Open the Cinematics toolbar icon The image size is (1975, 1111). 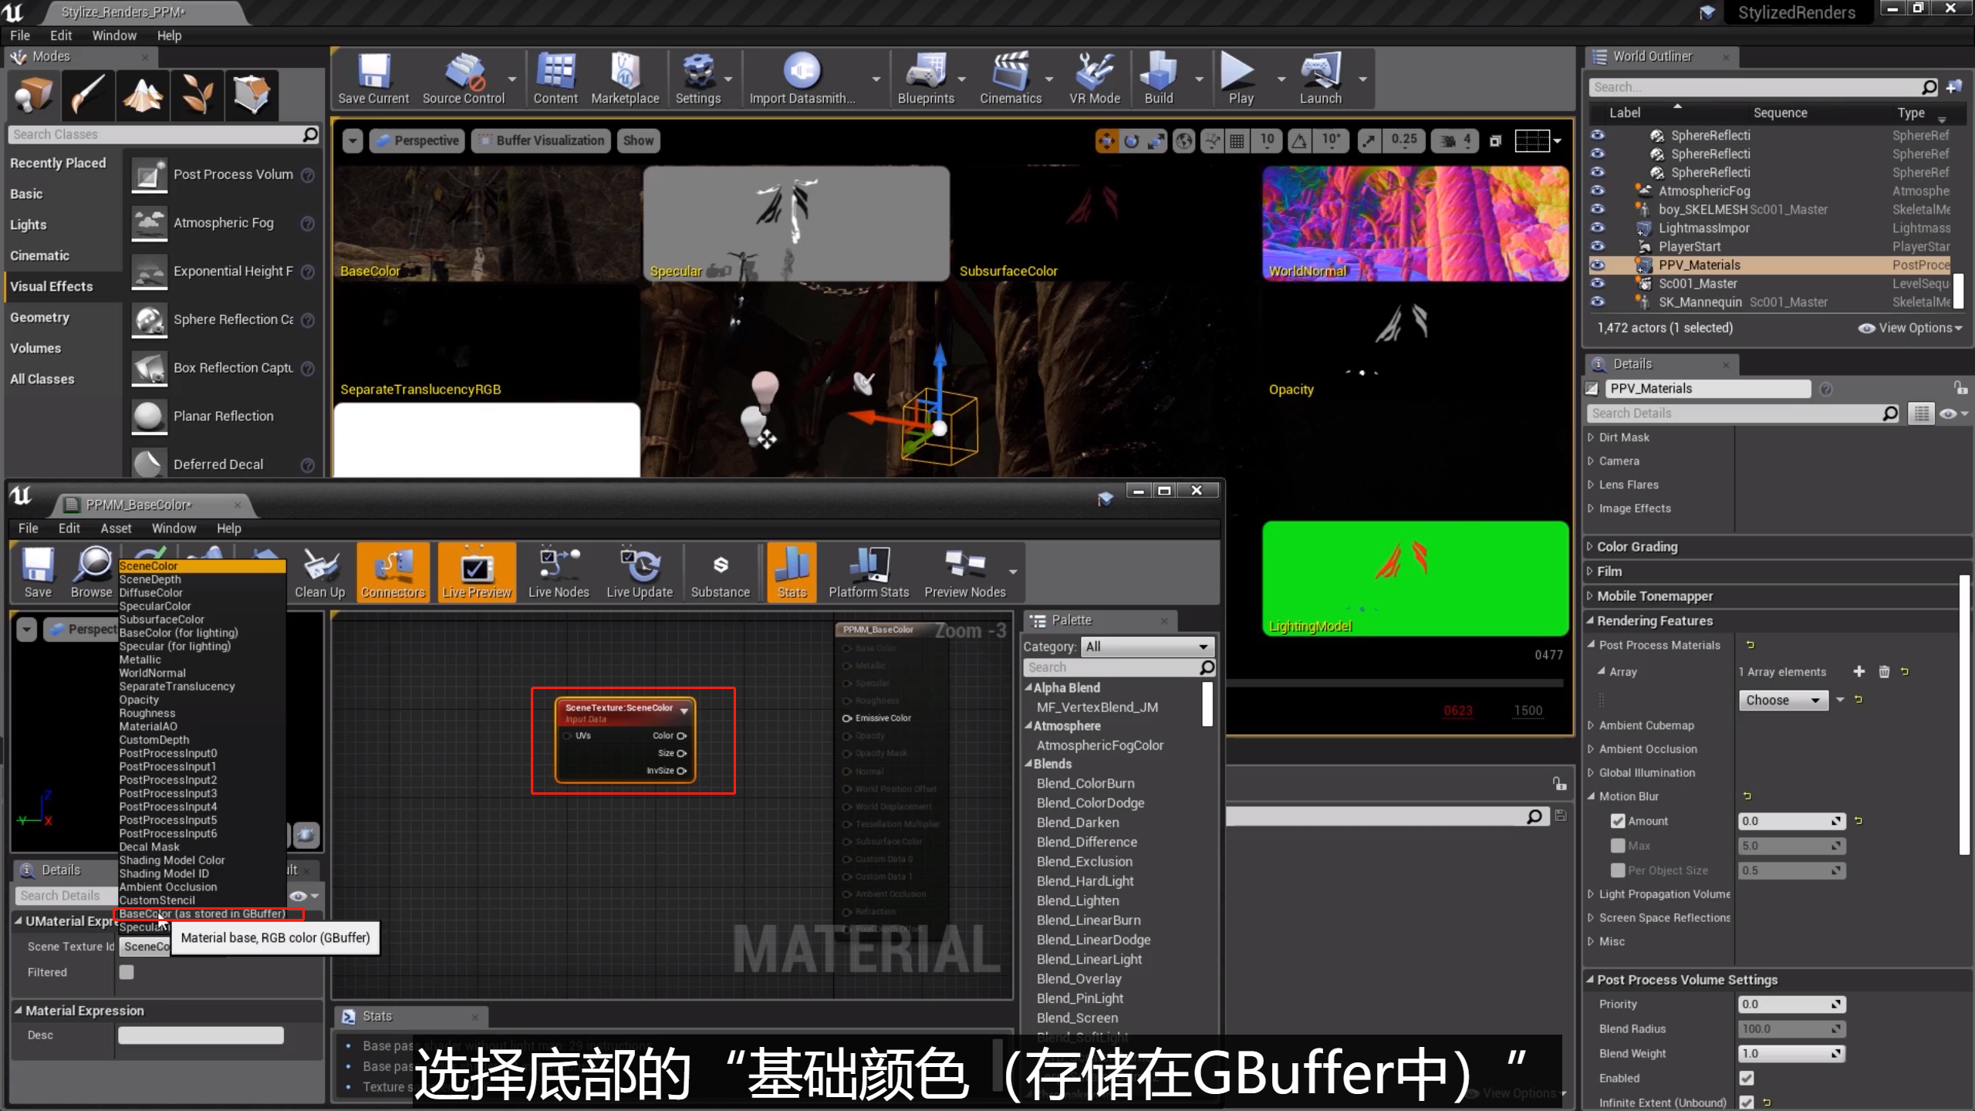click(x=1010, y=78)
